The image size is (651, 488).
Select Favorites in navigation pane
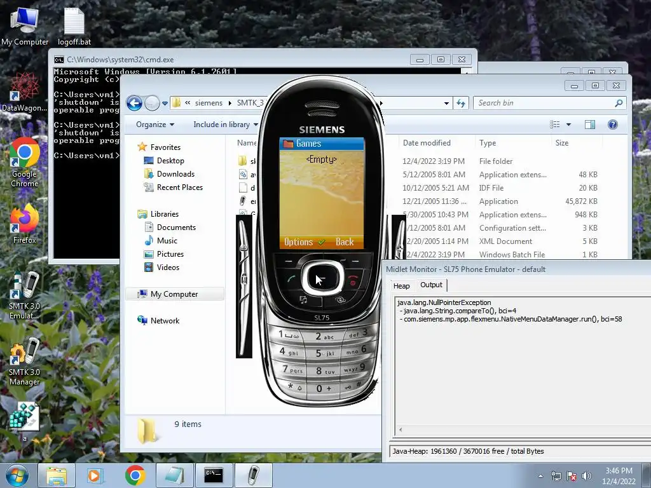click(x=165, y=147)
